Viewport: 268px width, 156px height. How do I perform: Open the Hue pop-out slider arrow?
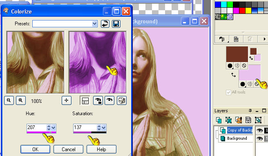click(x=54, y=127)
